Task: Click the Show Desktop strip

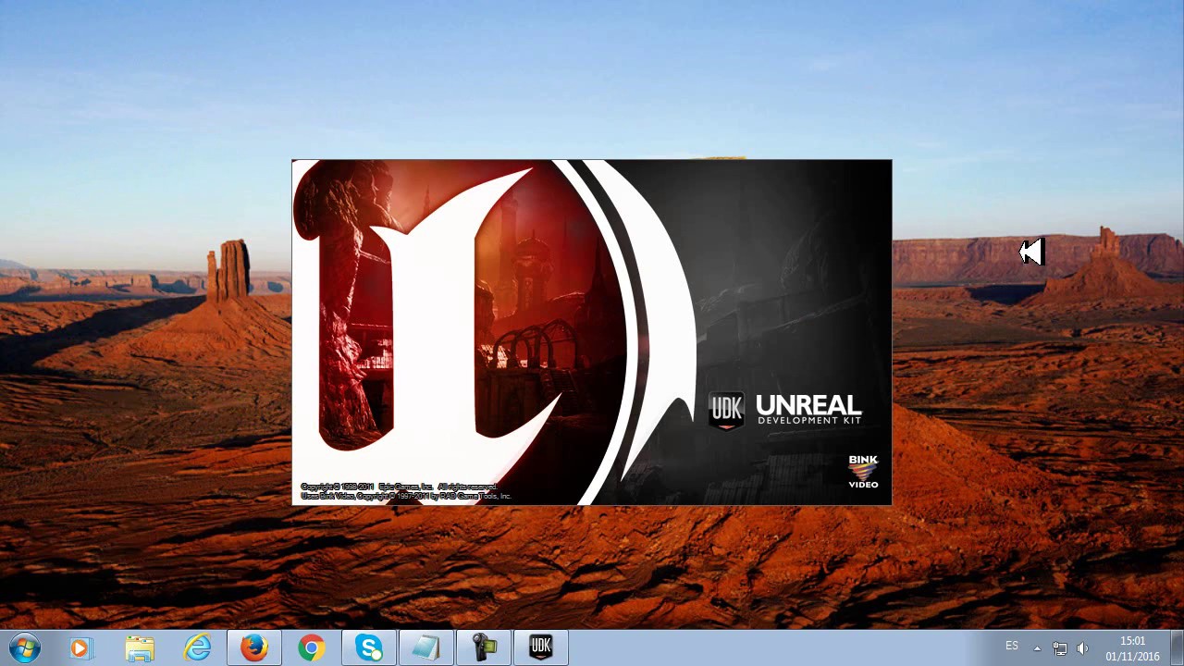Action: point(1177,648)
